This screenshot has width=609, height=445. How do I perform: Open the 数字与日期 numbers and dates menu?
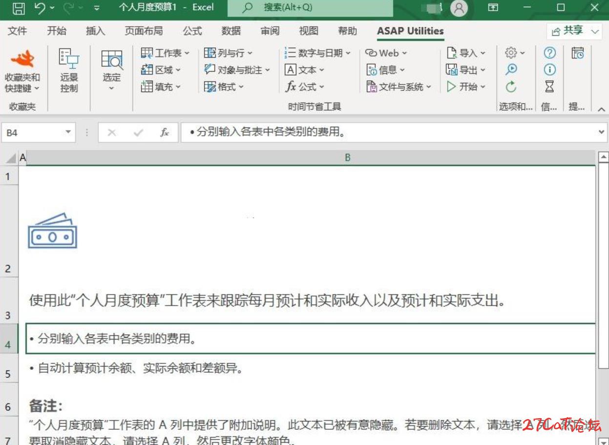[x=317, y=53]
